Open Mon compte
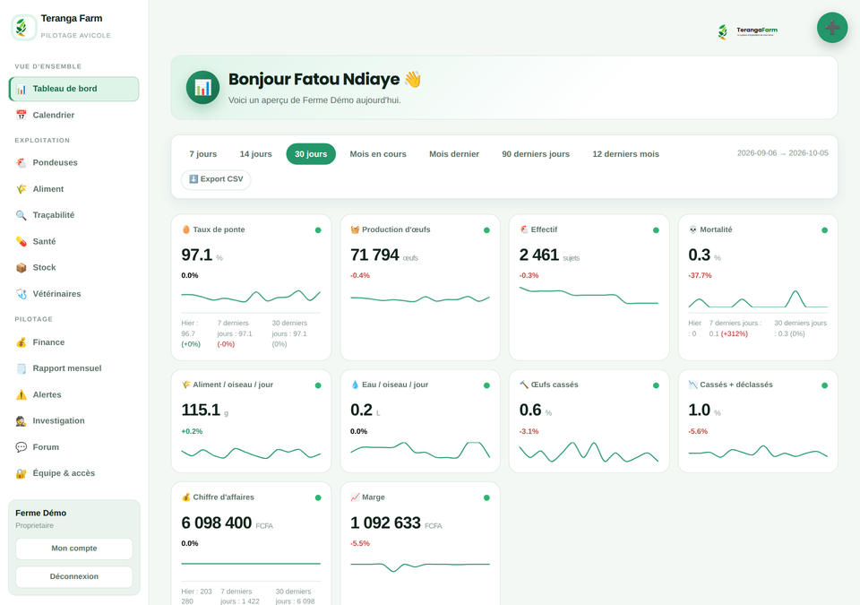Screen dimensions: 860x605 74,549
